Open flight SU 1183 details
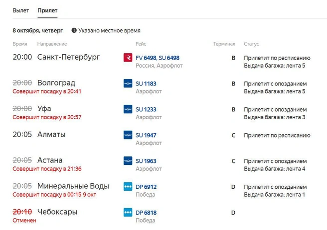This screenshot has width=327, height=230. [146, 83]
